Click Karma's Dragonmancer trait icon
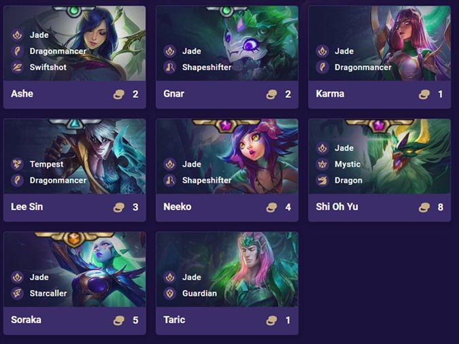The width and height of the screenshot is (459, 344). 322,67
